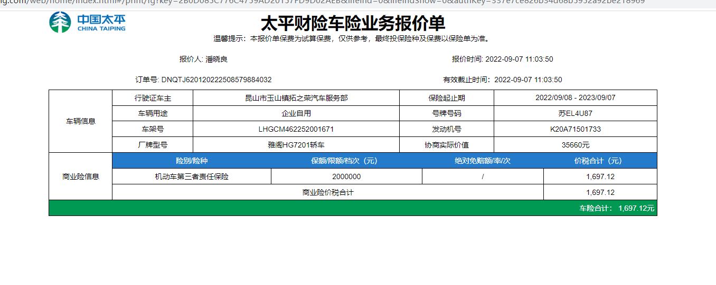
Task: Select 机动车第三者责任保险 row name
Action: tap(192, 176)
